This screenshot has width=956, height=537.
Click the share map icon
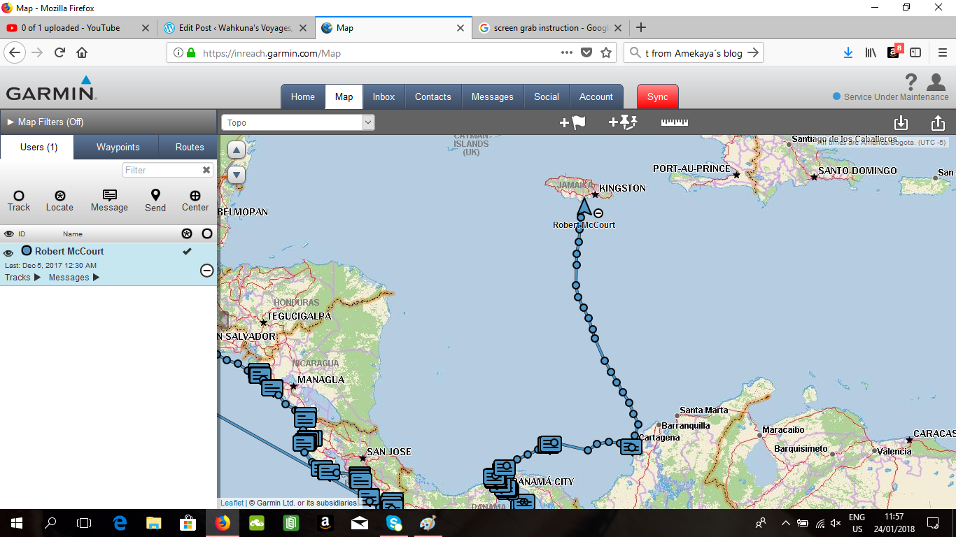(938, 122)
